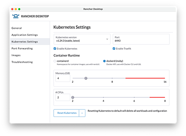Click the Rancher Desktop logo icon

pos(16,16)
